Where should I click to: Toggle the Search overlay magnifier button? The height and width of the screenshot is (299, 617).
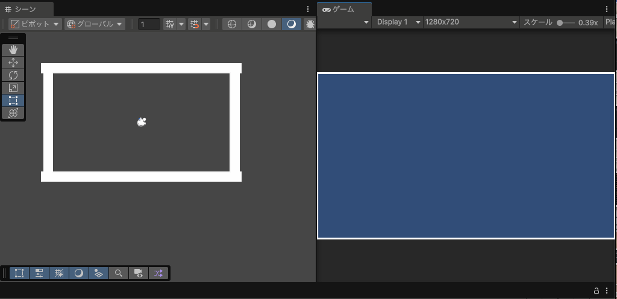(119, 273)
